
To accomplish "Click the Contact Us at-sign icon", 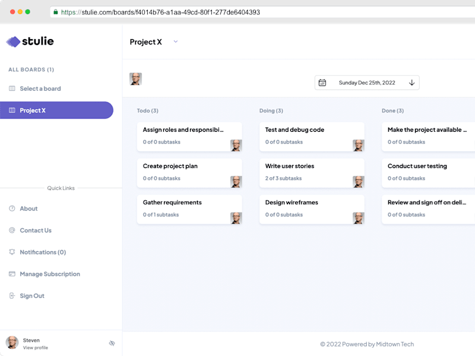I will tap(12, 230).
